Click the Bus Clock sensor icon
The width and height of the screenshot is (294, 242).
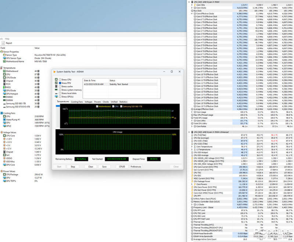coord(192,11)
